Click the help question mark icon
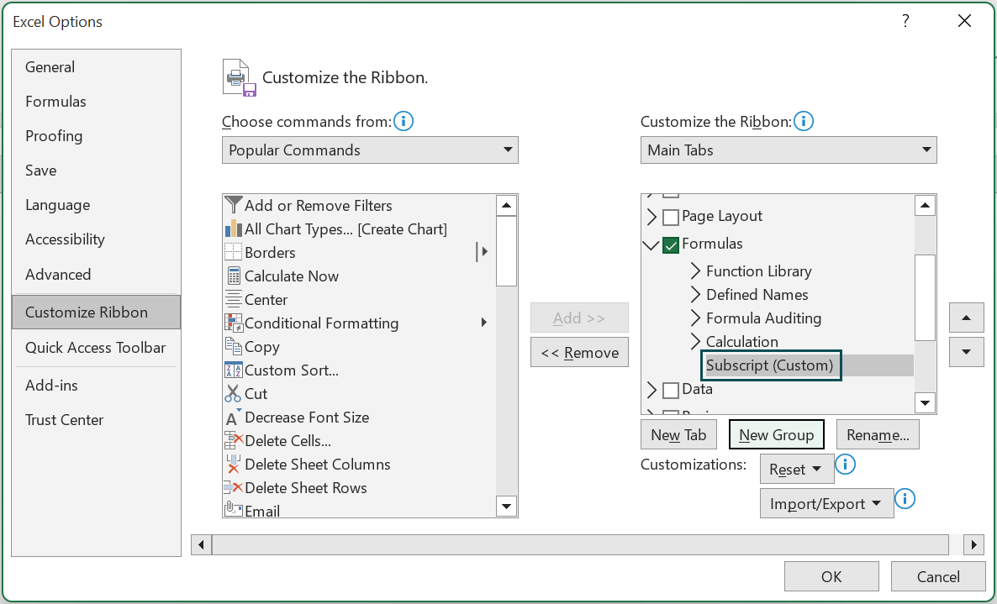 (x=905, y=21)
